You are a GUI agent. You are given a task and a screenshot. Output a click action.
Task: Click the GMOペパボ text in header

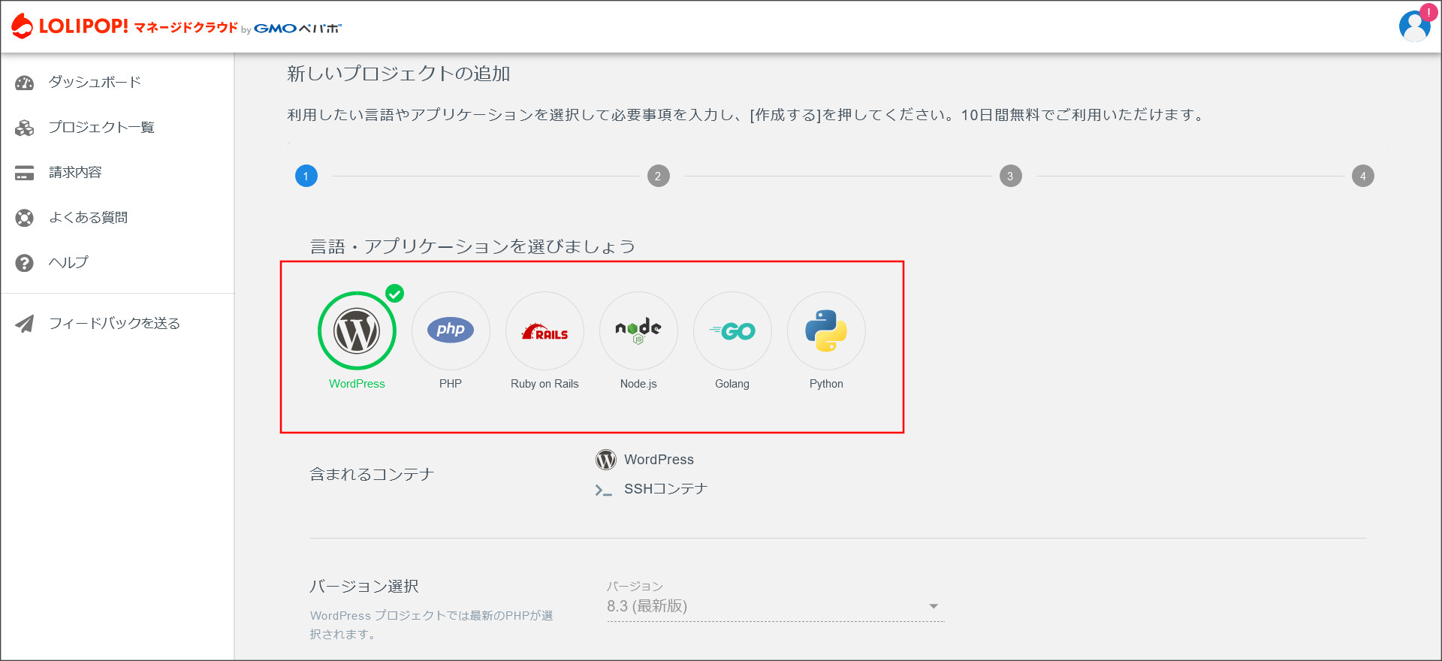(297, 29)
